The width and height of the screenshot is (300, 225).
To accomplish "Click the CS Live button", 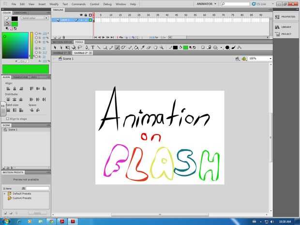I will click(x=259, y=4).
